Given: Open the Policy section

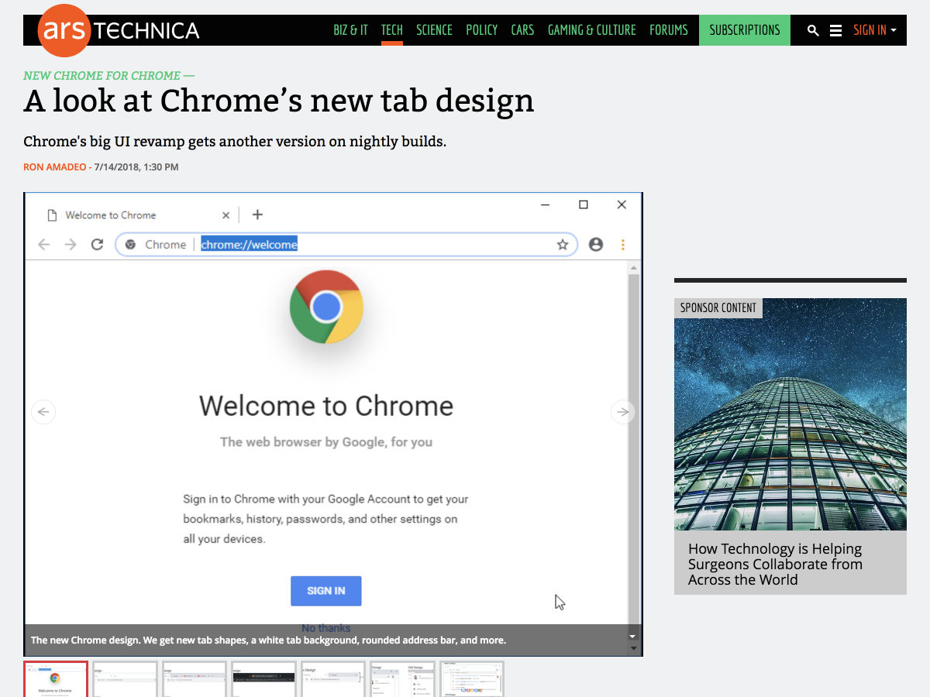Looking at the screenshot, I should pos(482,30).
